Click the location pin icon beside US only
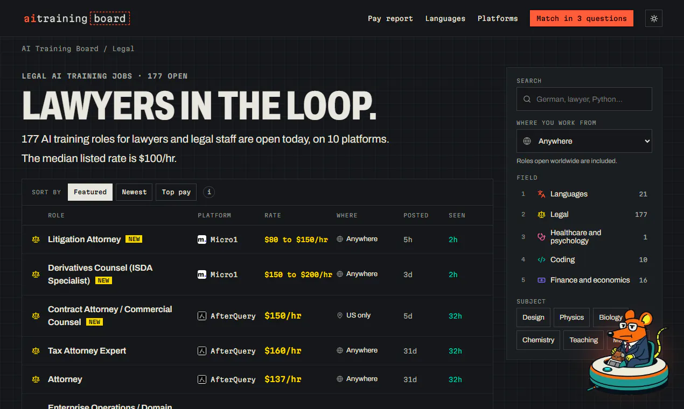 pyautogui.click(x=340, y=315)
